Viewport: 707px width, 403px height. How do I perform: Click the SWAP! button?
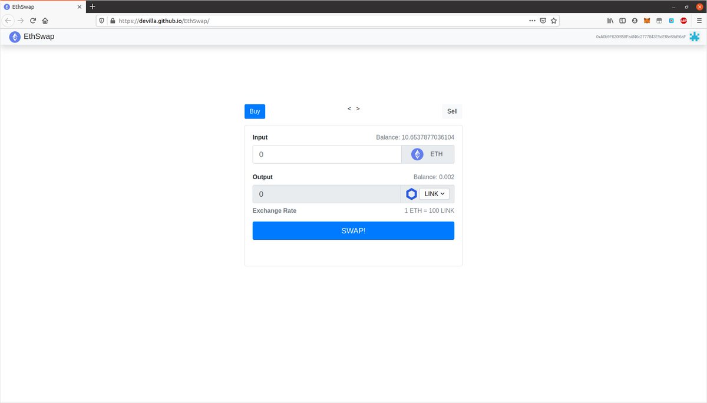pos(353,230)
